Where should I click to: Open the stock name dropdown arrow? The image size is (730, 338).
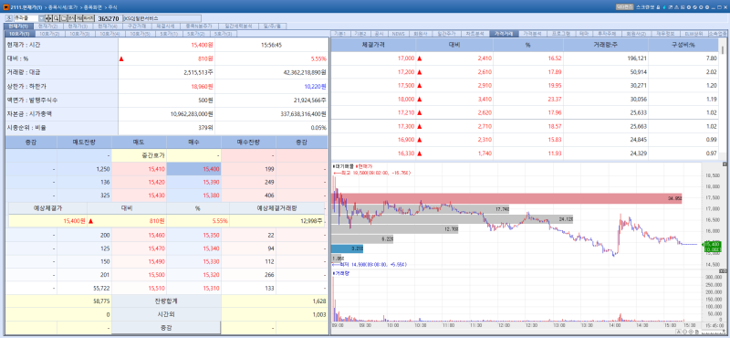[41, 18]
